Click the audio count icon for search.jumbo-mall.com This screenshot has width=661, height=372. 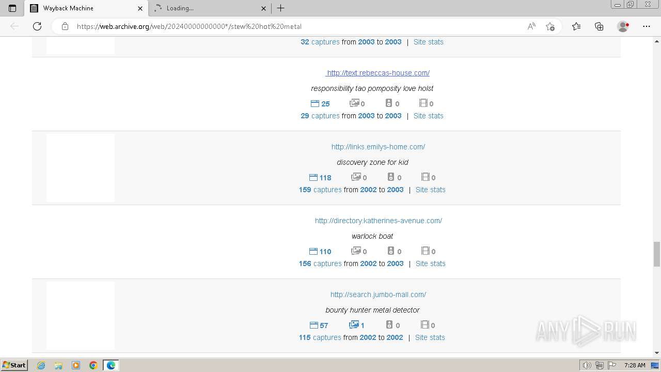point(389,325)
